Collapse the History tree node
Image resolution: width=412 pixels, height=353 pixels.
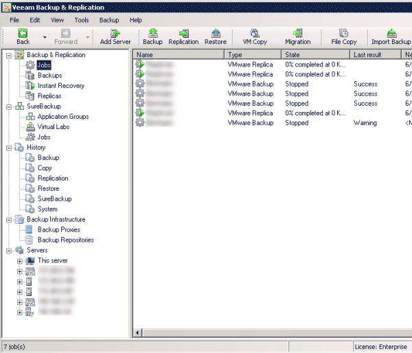(x=9, y=148)
